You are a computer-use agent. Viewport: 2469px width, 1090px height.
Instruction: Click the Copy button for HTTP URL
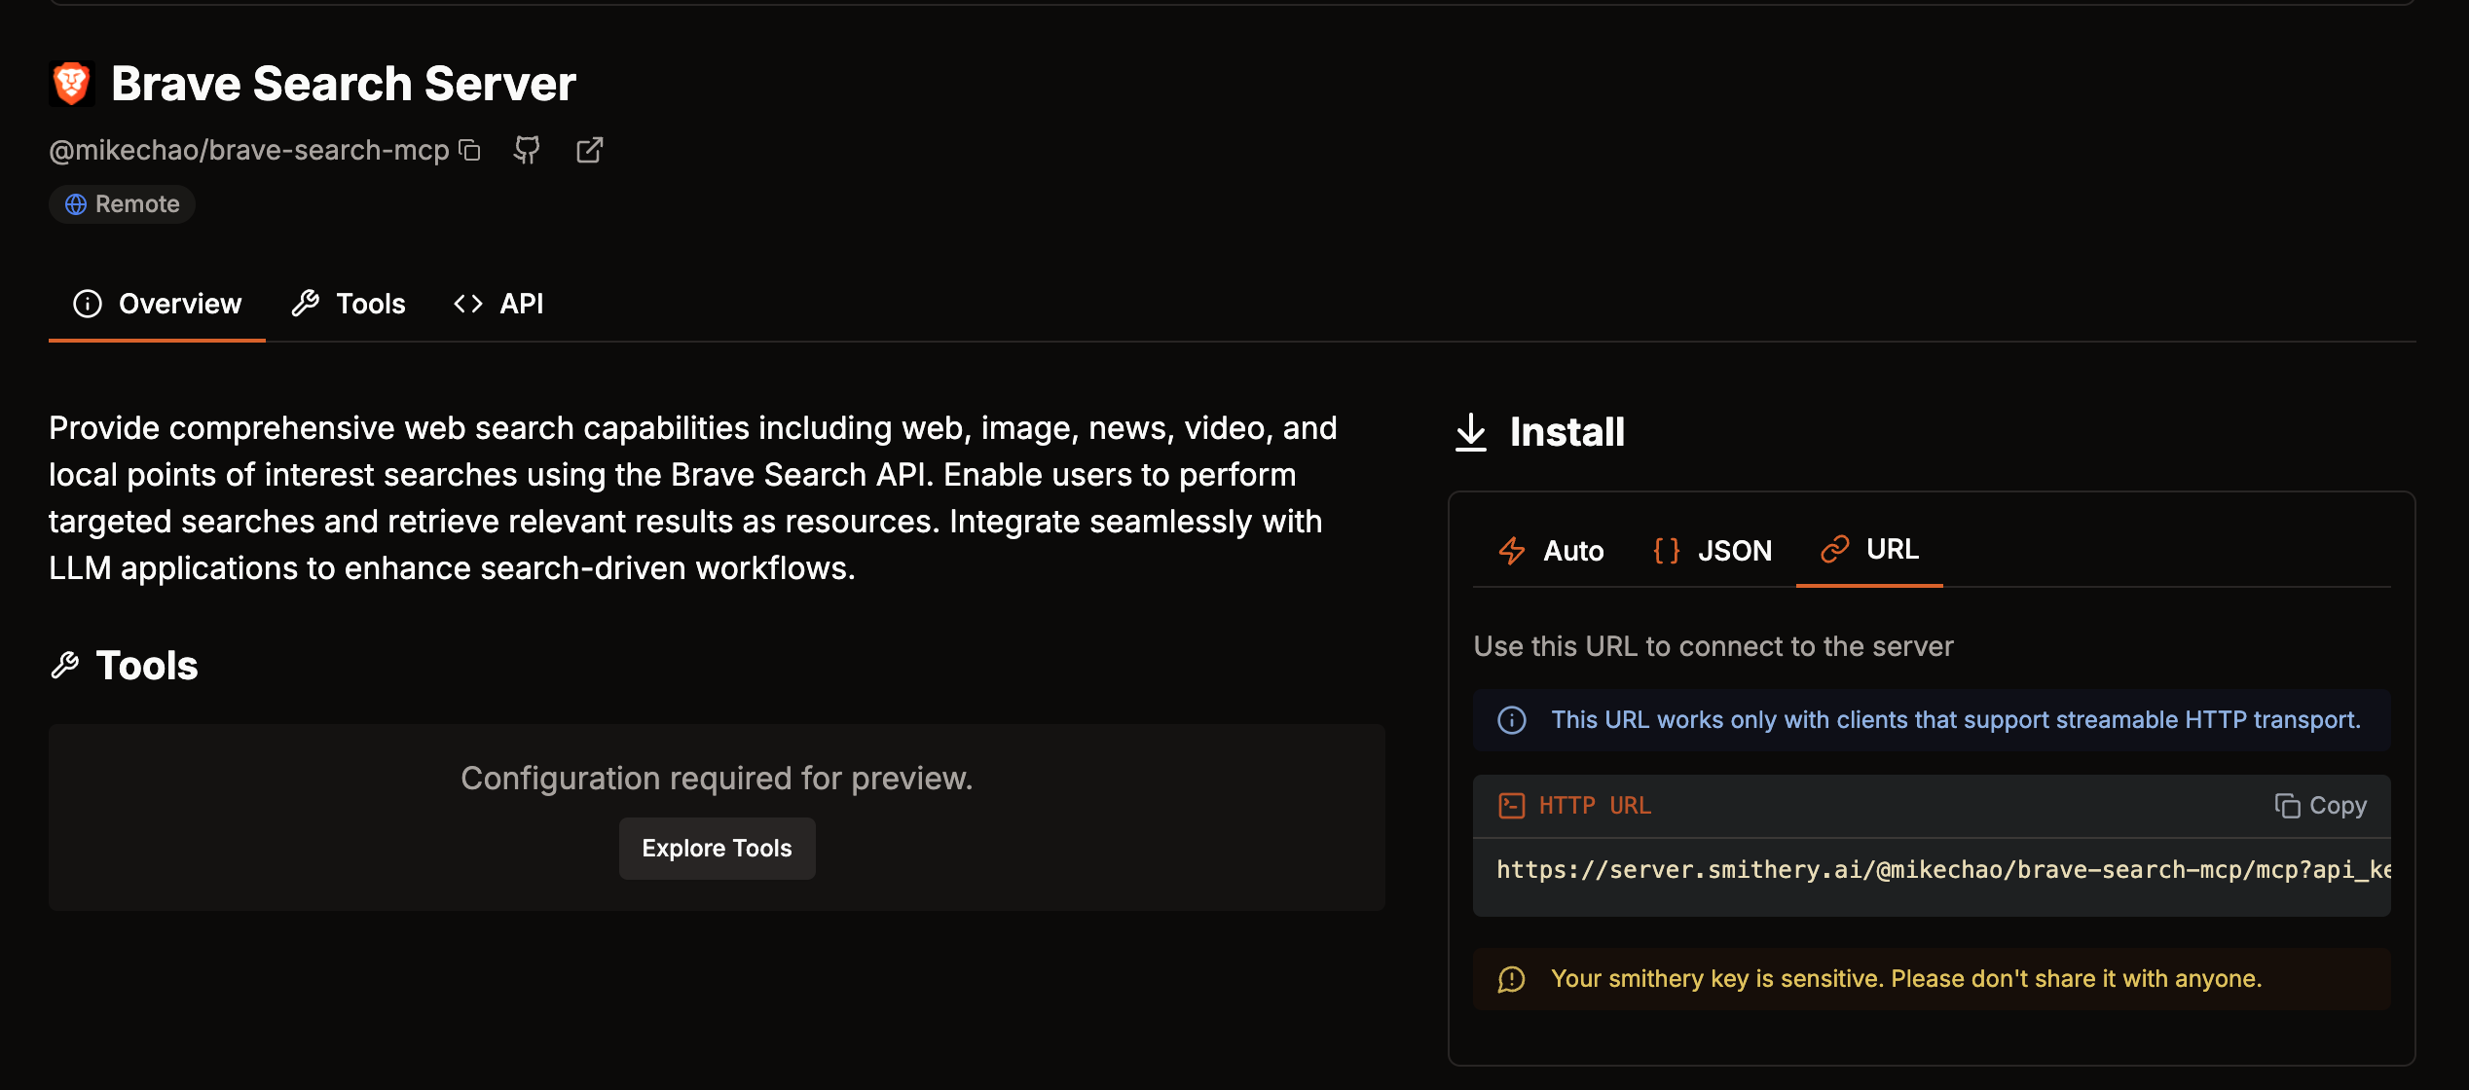2321,806
